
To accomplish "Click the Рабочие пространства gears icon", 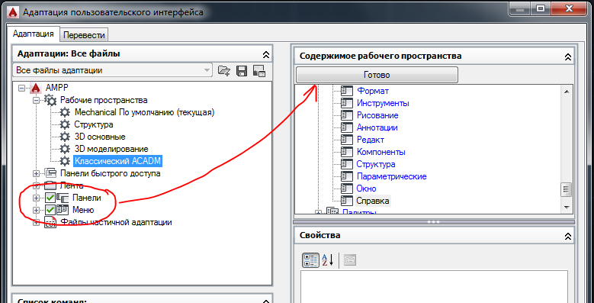I will click(x=50, y=100).
